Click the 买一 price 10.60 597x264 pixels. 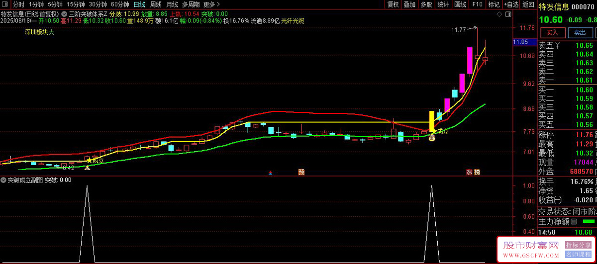(x=585, y=90)
